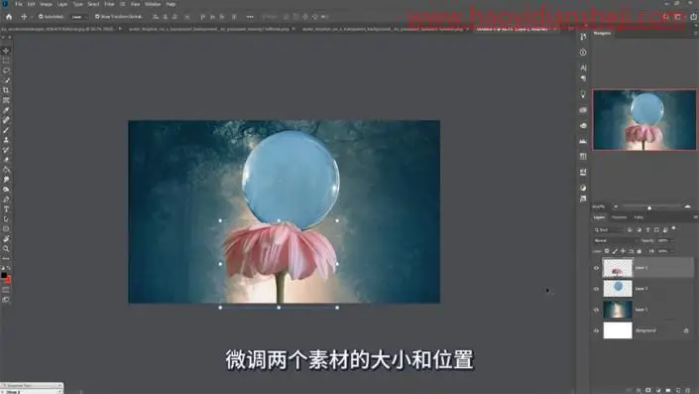The height and width of the screenshot is (394, 699).
Task: Click the Home icon in options bar
Action: [x=9, y=17]
